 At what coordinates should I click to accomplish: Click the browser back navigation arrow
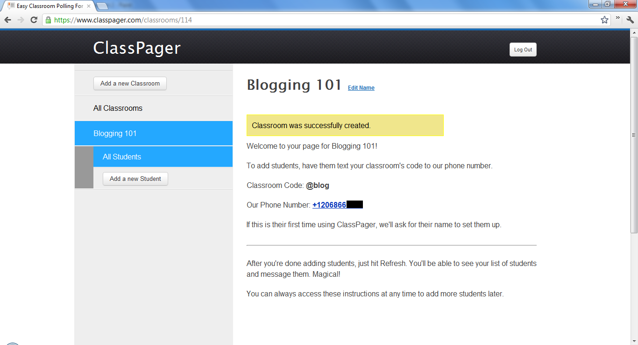coord(7,20)
